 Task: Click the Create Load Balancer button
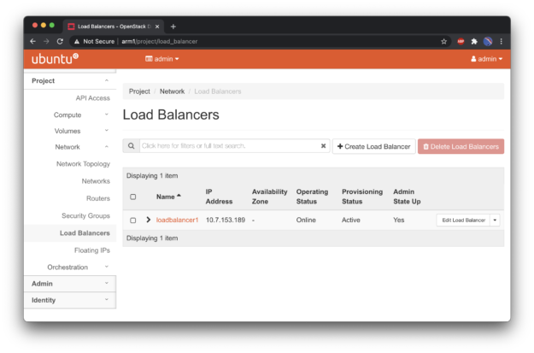coord(373,146)
